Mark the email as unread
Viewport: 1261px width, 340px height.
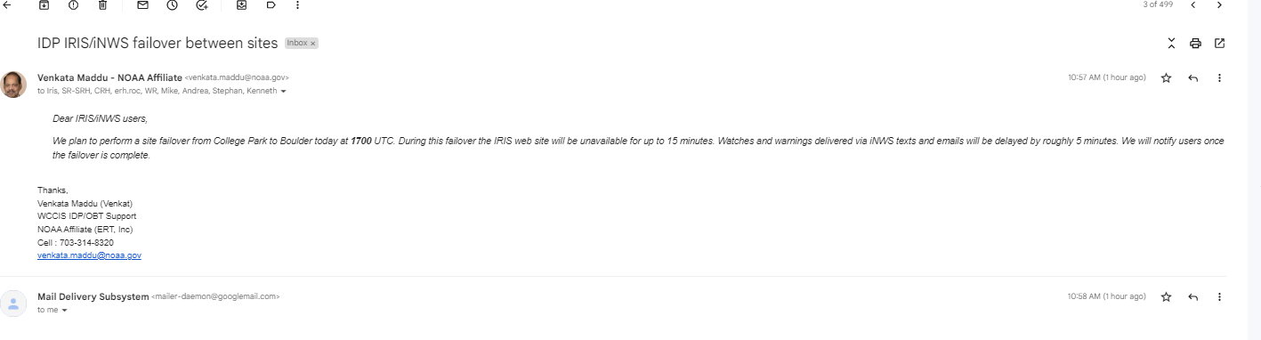click(x=142, y=4)
